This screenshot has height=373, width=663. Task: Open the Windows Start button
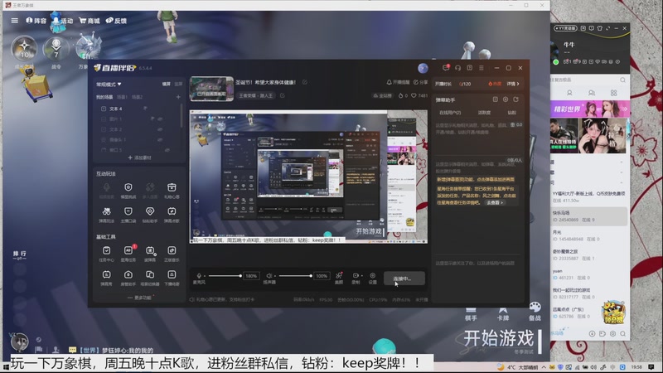[x=6, y=367]
